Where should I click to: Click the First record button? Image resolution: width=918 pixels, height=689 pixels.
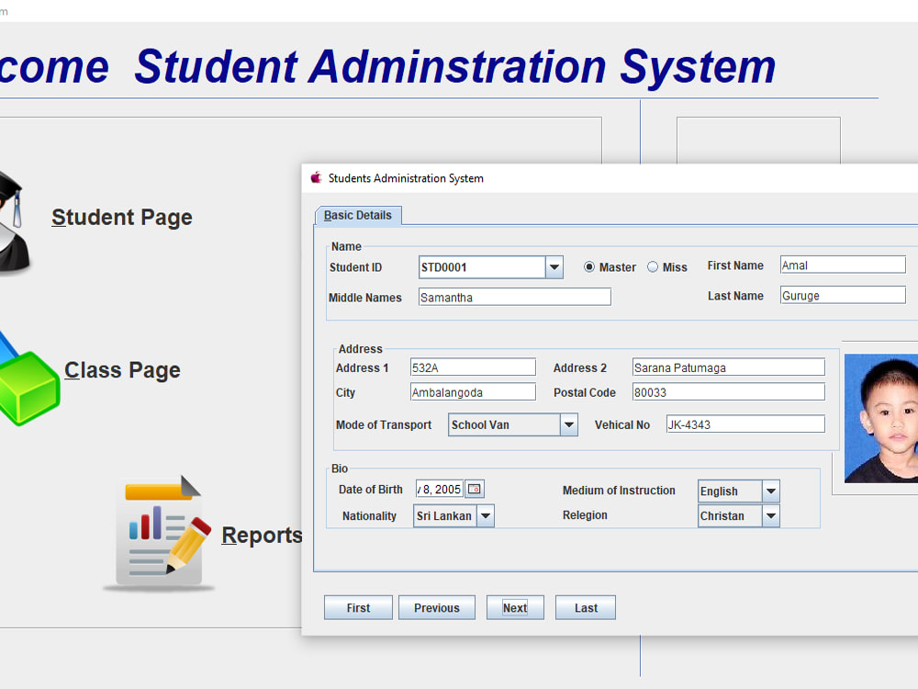(358, 607)
